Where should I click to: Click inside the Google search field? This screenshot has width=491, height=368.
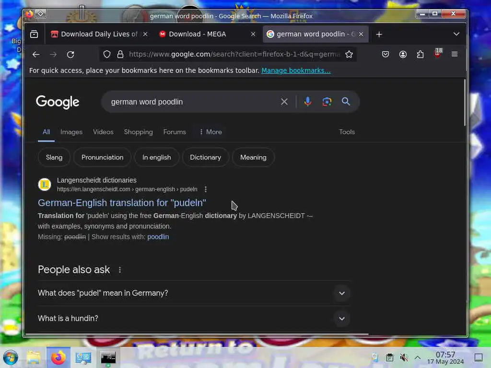(x=193, y=102)
